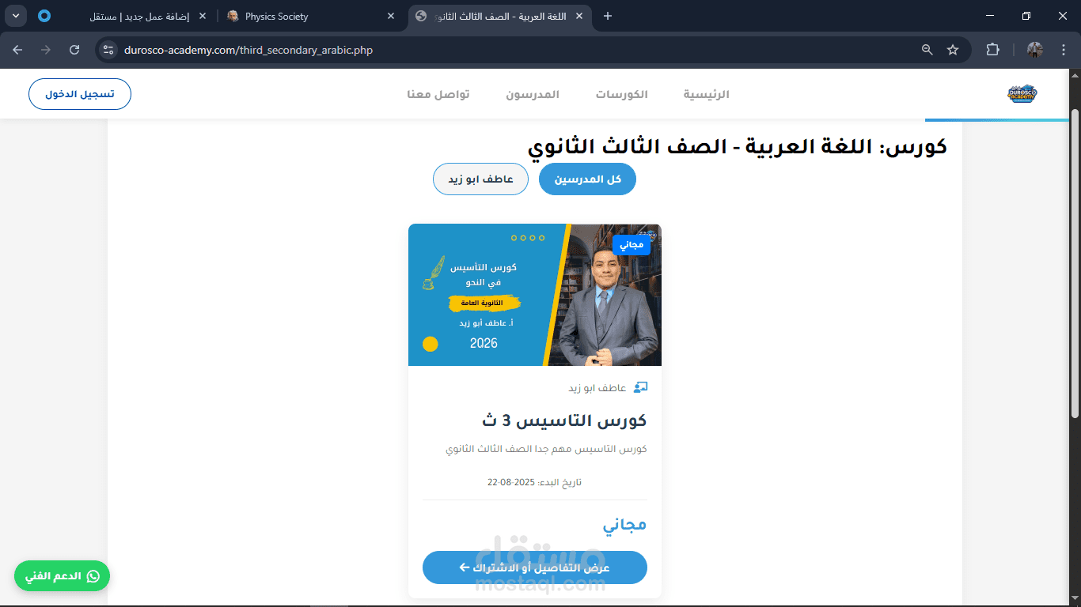Click the course banner thumbnail image
1081x607 pixels.
(x=535, y=295)
